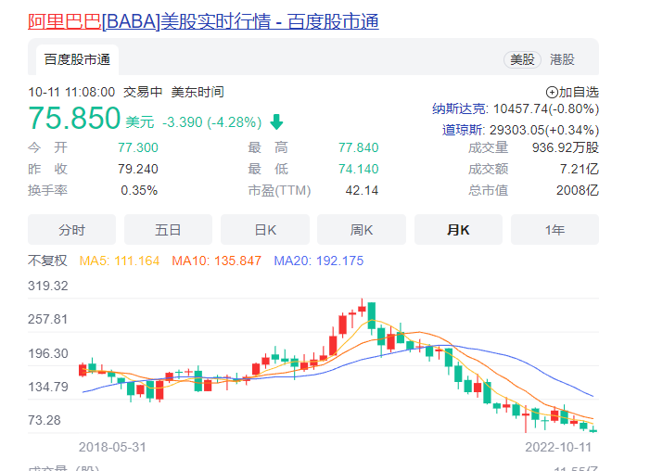This screenshot has width=650, height=471.
Task: Click the 134.79 y-axis label
Action: point(47,388)
